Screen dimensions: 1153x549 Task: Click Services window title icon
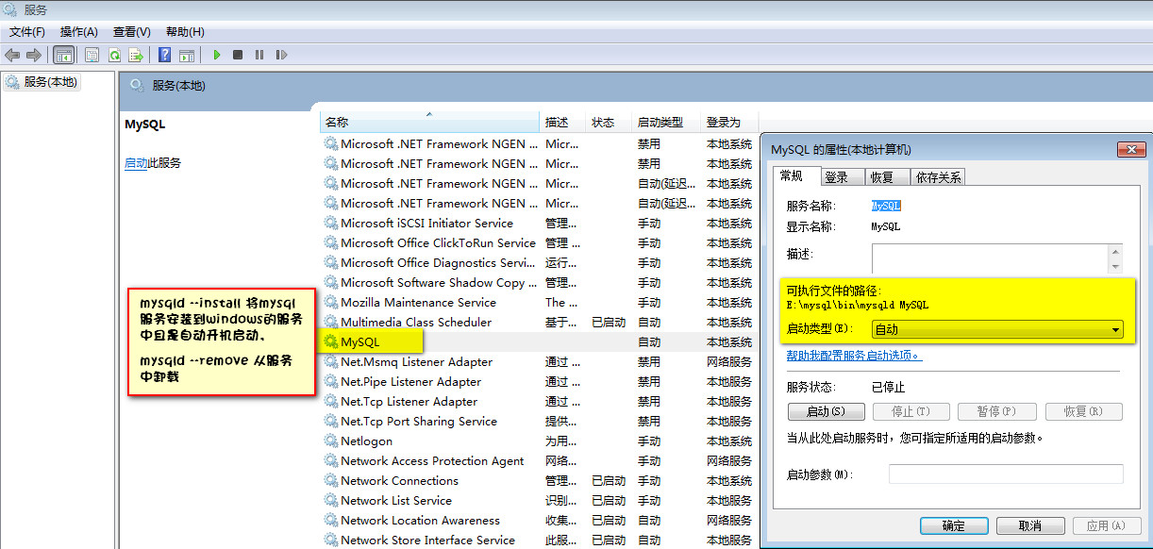[10, 9]
